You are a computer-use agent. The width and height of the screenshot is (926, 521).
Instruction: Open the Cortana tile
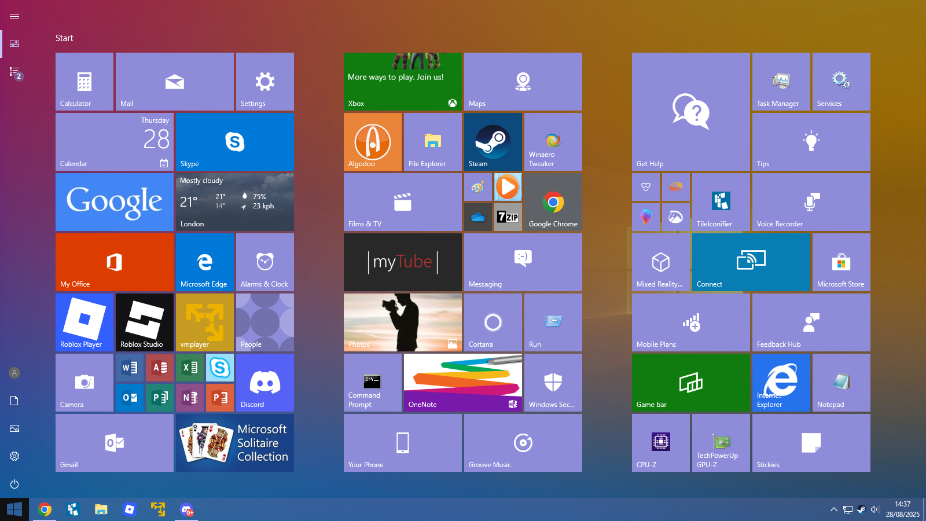493,322
